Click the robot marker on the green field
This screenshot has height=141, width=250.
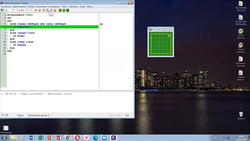pos(169,36)
